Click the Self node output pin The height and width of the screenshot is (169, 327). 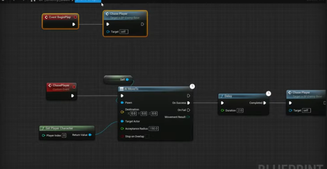127,80
